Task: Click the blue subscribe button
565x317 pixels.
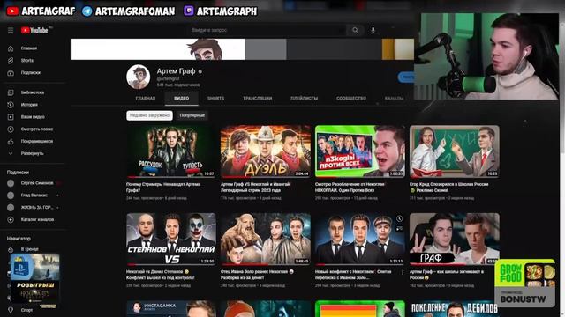Action: pos(406,77)
